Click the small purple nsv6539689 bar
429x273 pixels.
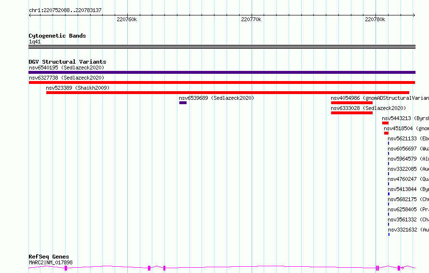click(x=183, y=103)
